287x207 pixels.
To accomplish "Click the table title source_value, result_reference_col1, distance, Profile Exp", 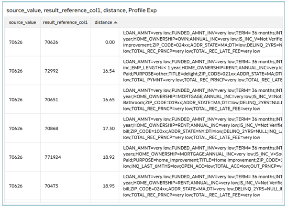I will click(82, 10).
